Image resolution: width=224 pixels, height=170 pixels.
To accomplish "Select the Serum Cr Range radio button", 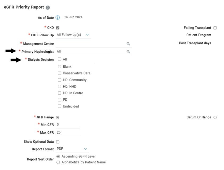I will click(x=215, y=117).
